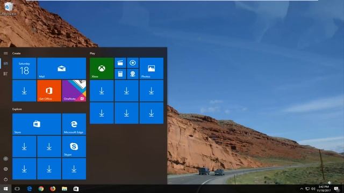Open the Photos tile
Screen dimensions: 344x193
pyautogui.click(x=152, y=68)
